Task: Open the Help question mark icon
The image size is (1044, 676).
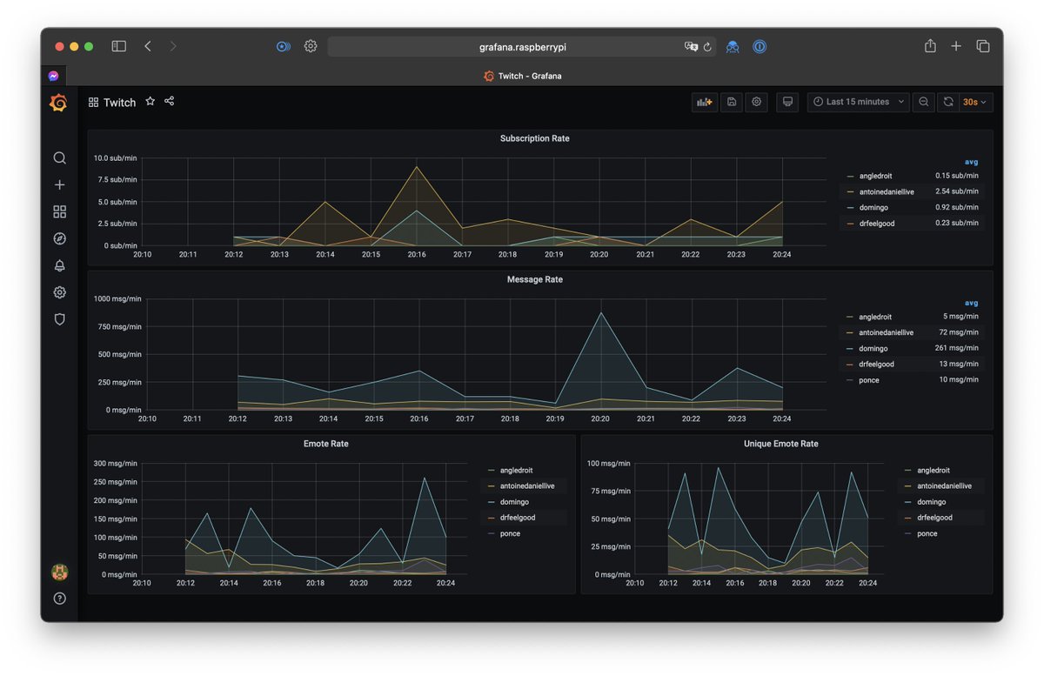Action: [x=60, y=599]
